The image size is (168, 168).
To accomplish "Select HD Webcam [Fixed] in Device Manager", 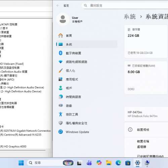I will (x=12, y=64).
